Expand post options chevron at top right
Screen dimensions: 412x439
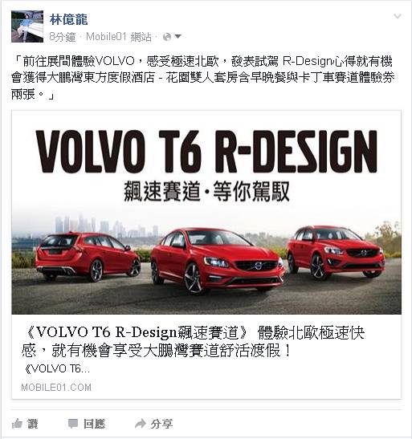pyautogui.click(x=398, y=16)
